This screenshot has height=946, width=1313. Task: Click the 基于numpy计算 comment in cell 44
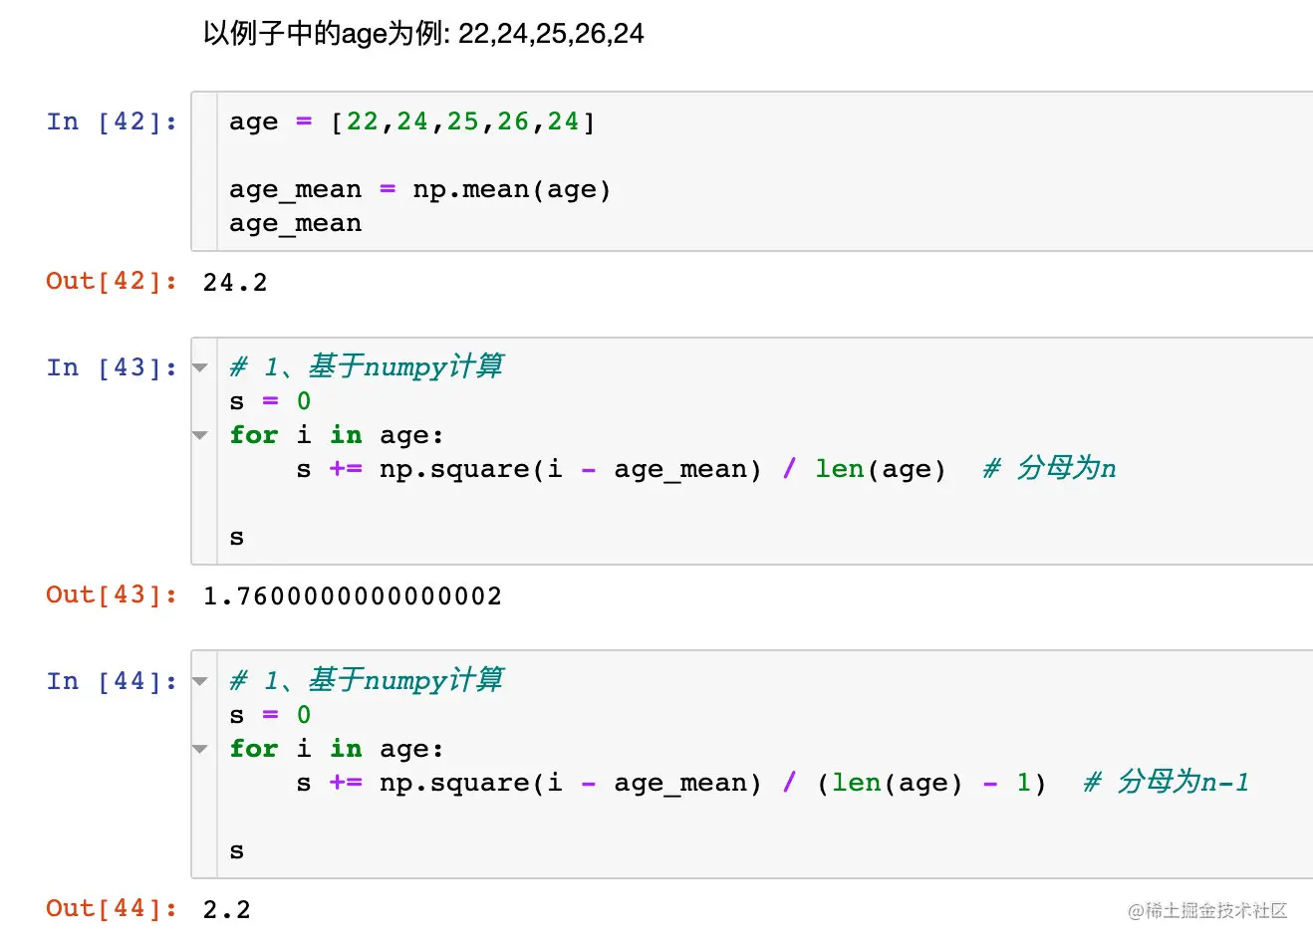367,680
